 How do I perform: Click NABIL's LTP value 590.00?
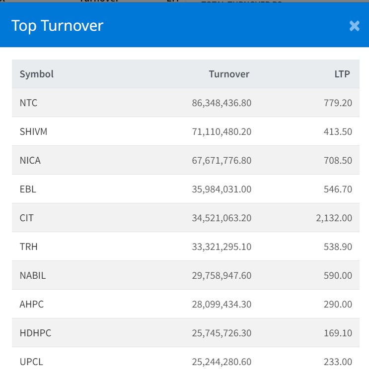337,275
